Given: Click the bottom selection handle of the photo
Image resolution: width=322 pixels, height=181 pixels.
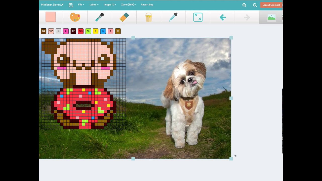Looking at the screenshot, I should (x=133, y=158).
